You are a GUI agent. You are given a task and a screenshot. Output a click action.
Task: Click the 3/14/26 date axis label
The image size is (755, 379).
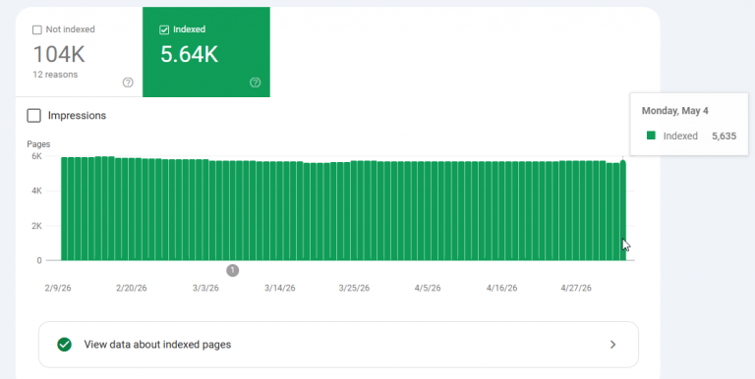(280, 288)
